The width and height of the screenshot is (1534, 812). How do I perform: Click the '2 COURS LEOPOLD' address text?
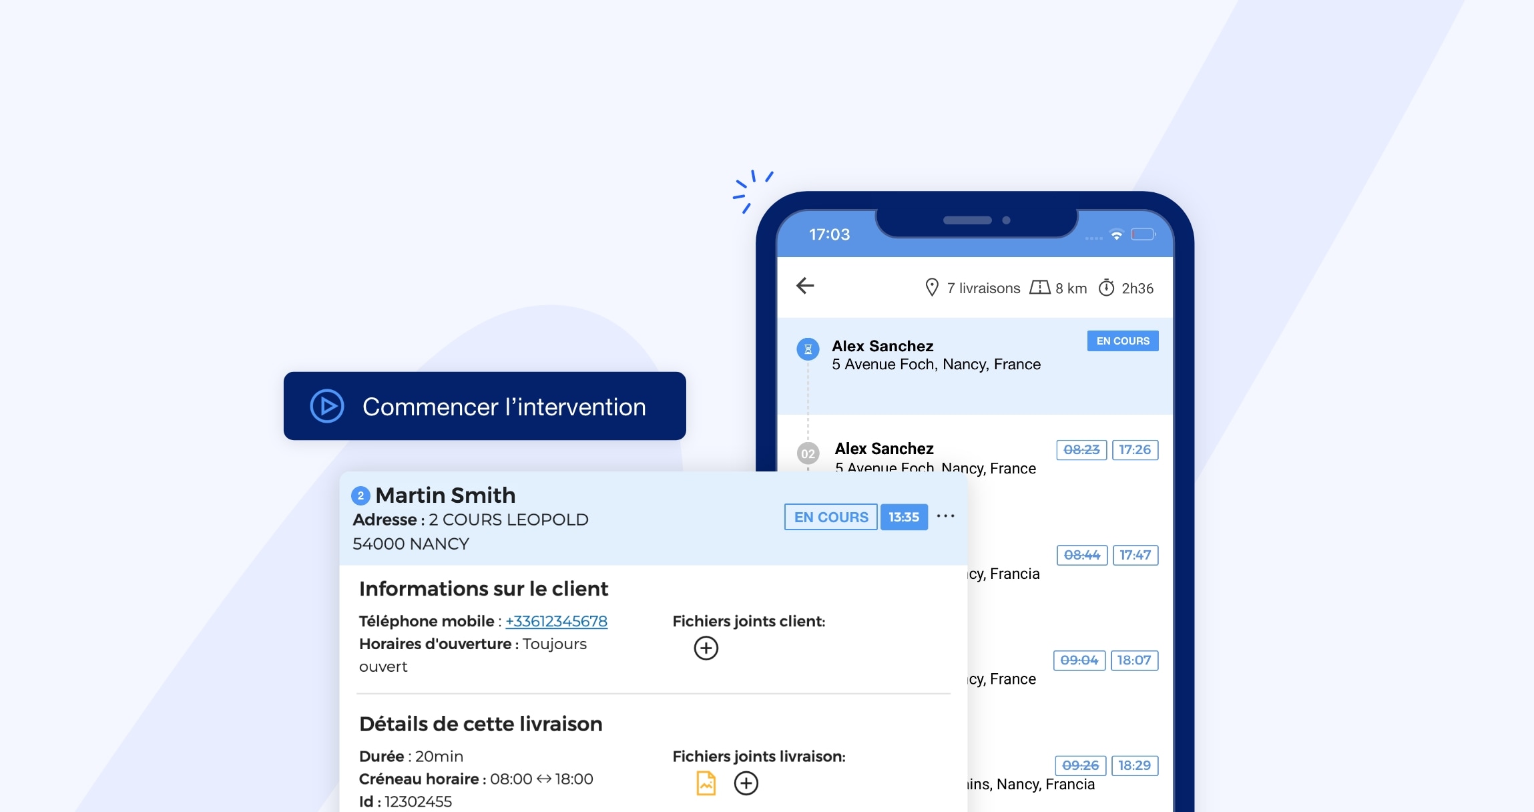[509, 520]
